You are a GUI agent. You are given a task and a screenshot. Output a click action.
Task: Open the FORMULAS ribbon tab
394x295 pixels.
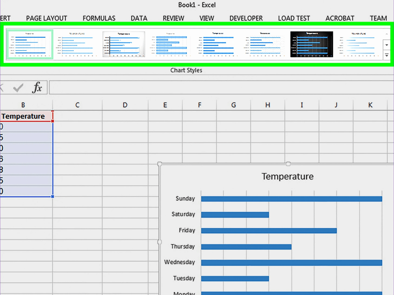[x=99, y=18]
